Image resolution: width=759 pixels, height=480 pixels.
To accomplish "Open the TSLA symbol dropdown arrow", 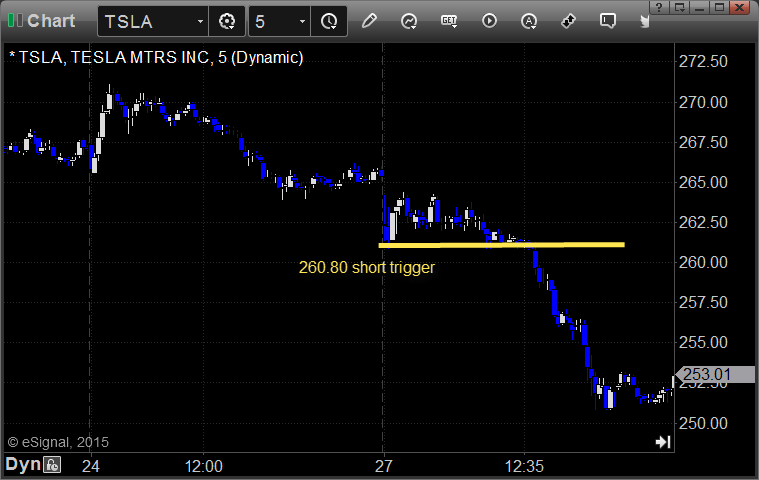I will 200,21.
